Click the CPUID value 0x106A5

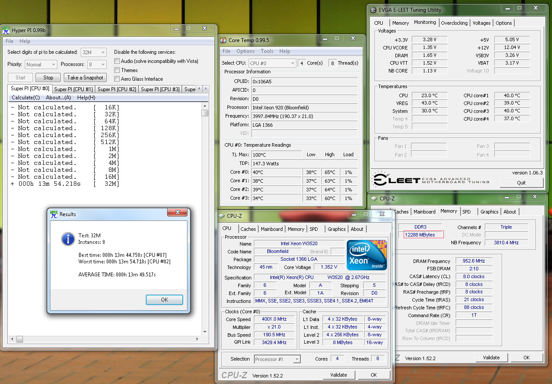pyautogui.click(x=305, y=81)
